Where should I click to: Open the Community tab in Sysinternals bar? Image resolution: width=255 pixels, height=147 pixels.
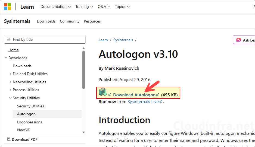tap(70, 21)
